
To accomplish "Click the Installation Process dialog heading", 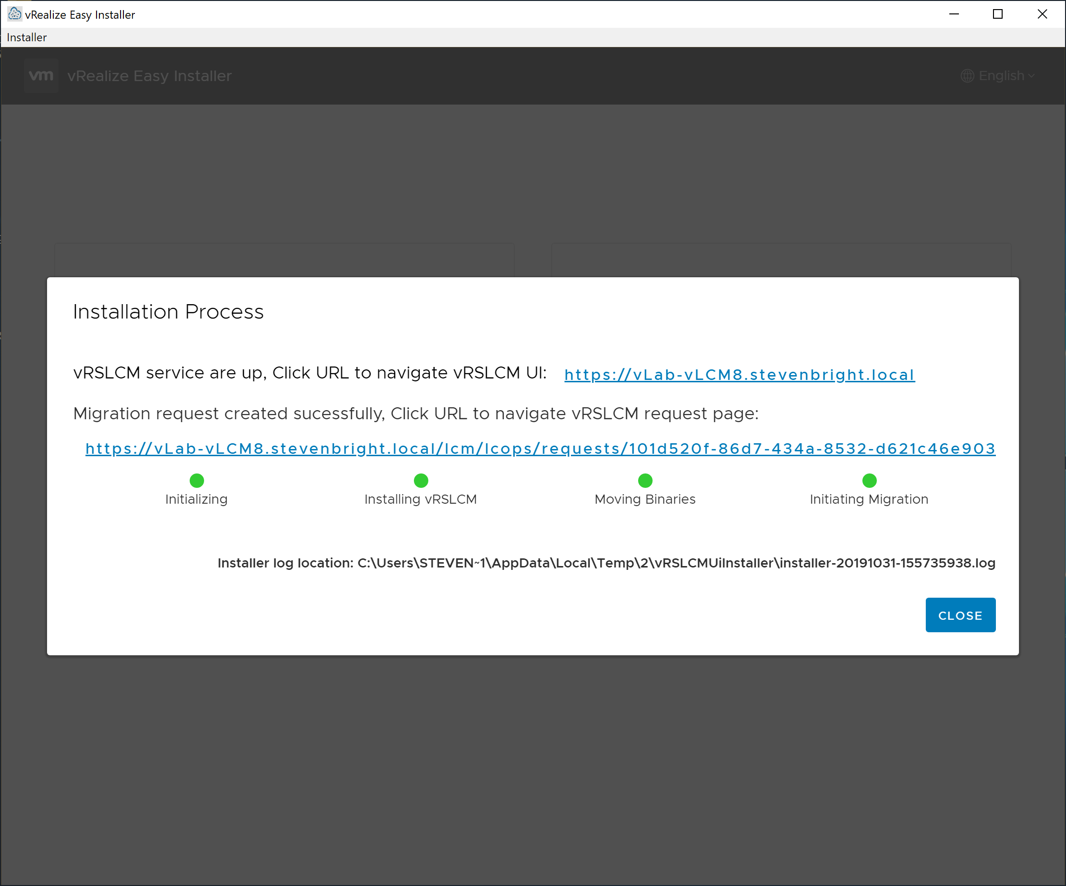I will (x=168, y=311).
